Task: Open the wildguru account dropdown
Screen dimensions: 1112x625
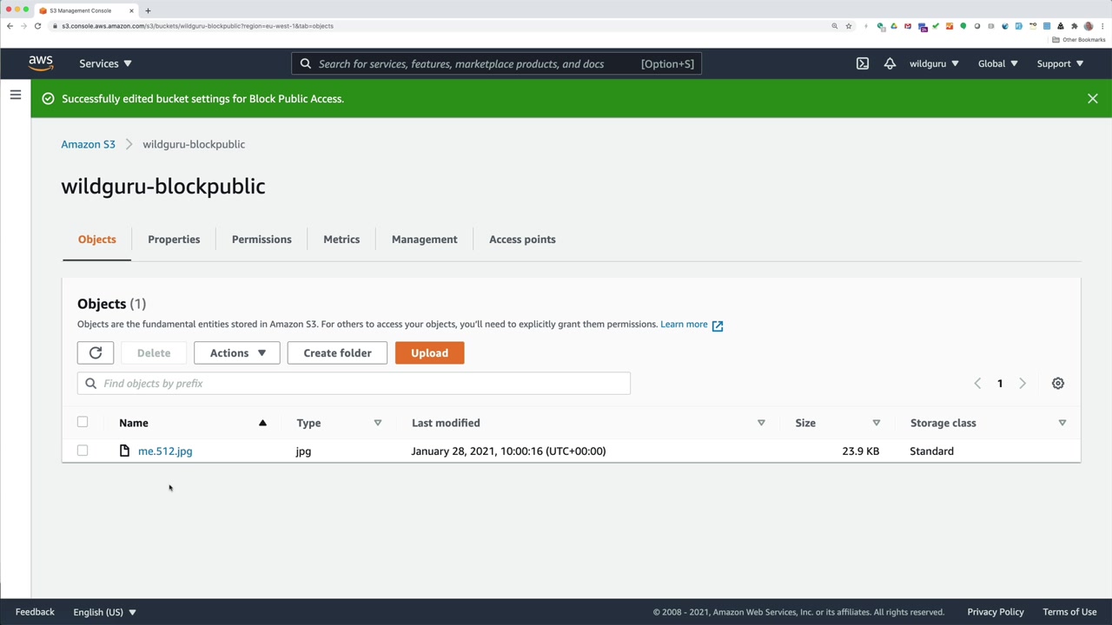Action: (934, 63)
